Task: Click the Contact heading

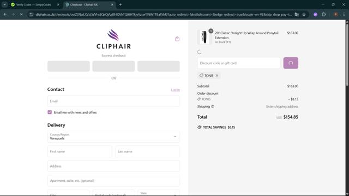Action: pos(56,89)
